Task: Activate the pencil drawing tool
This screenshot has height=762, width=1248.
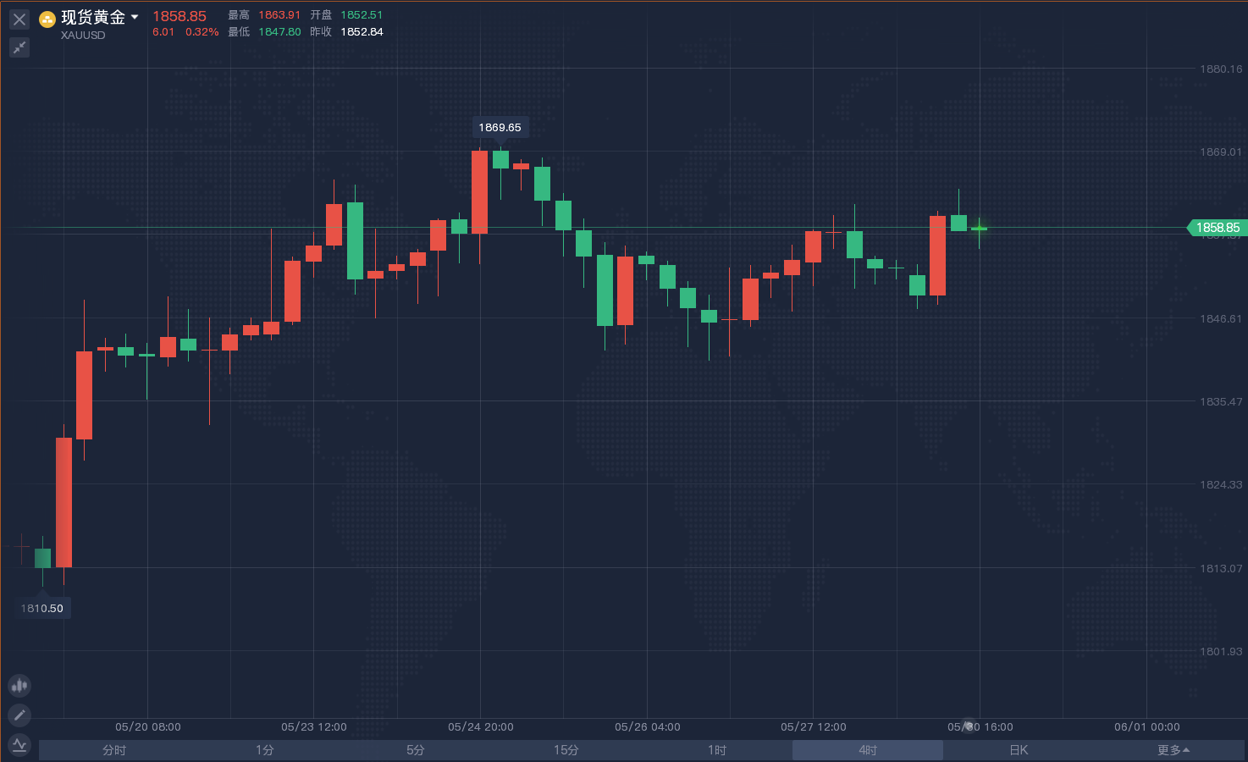Action: point(19,715)
